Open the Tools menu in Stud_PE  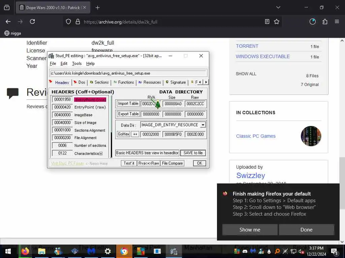coord(77,63)
